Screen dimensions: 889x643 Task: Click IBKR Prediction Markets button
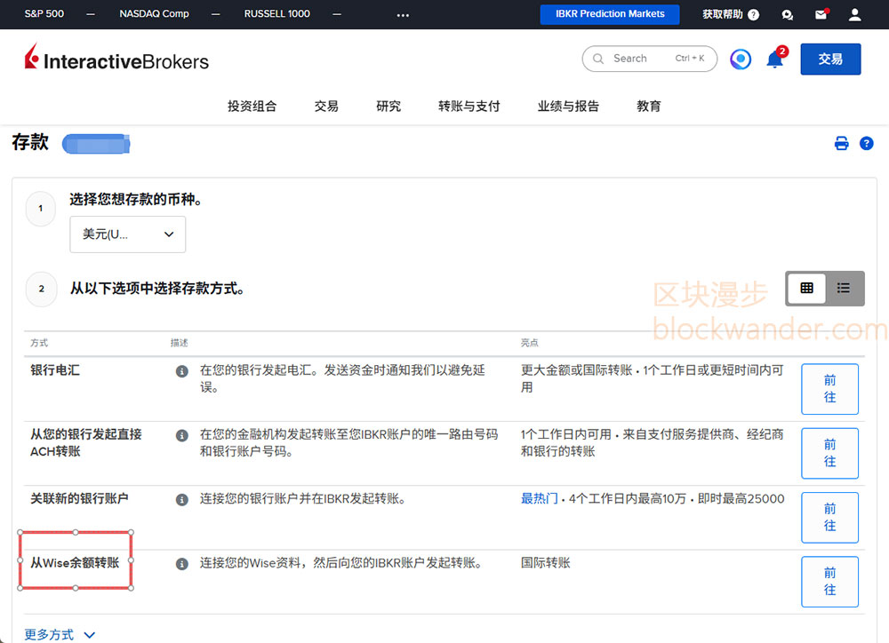tap(610, 14)
